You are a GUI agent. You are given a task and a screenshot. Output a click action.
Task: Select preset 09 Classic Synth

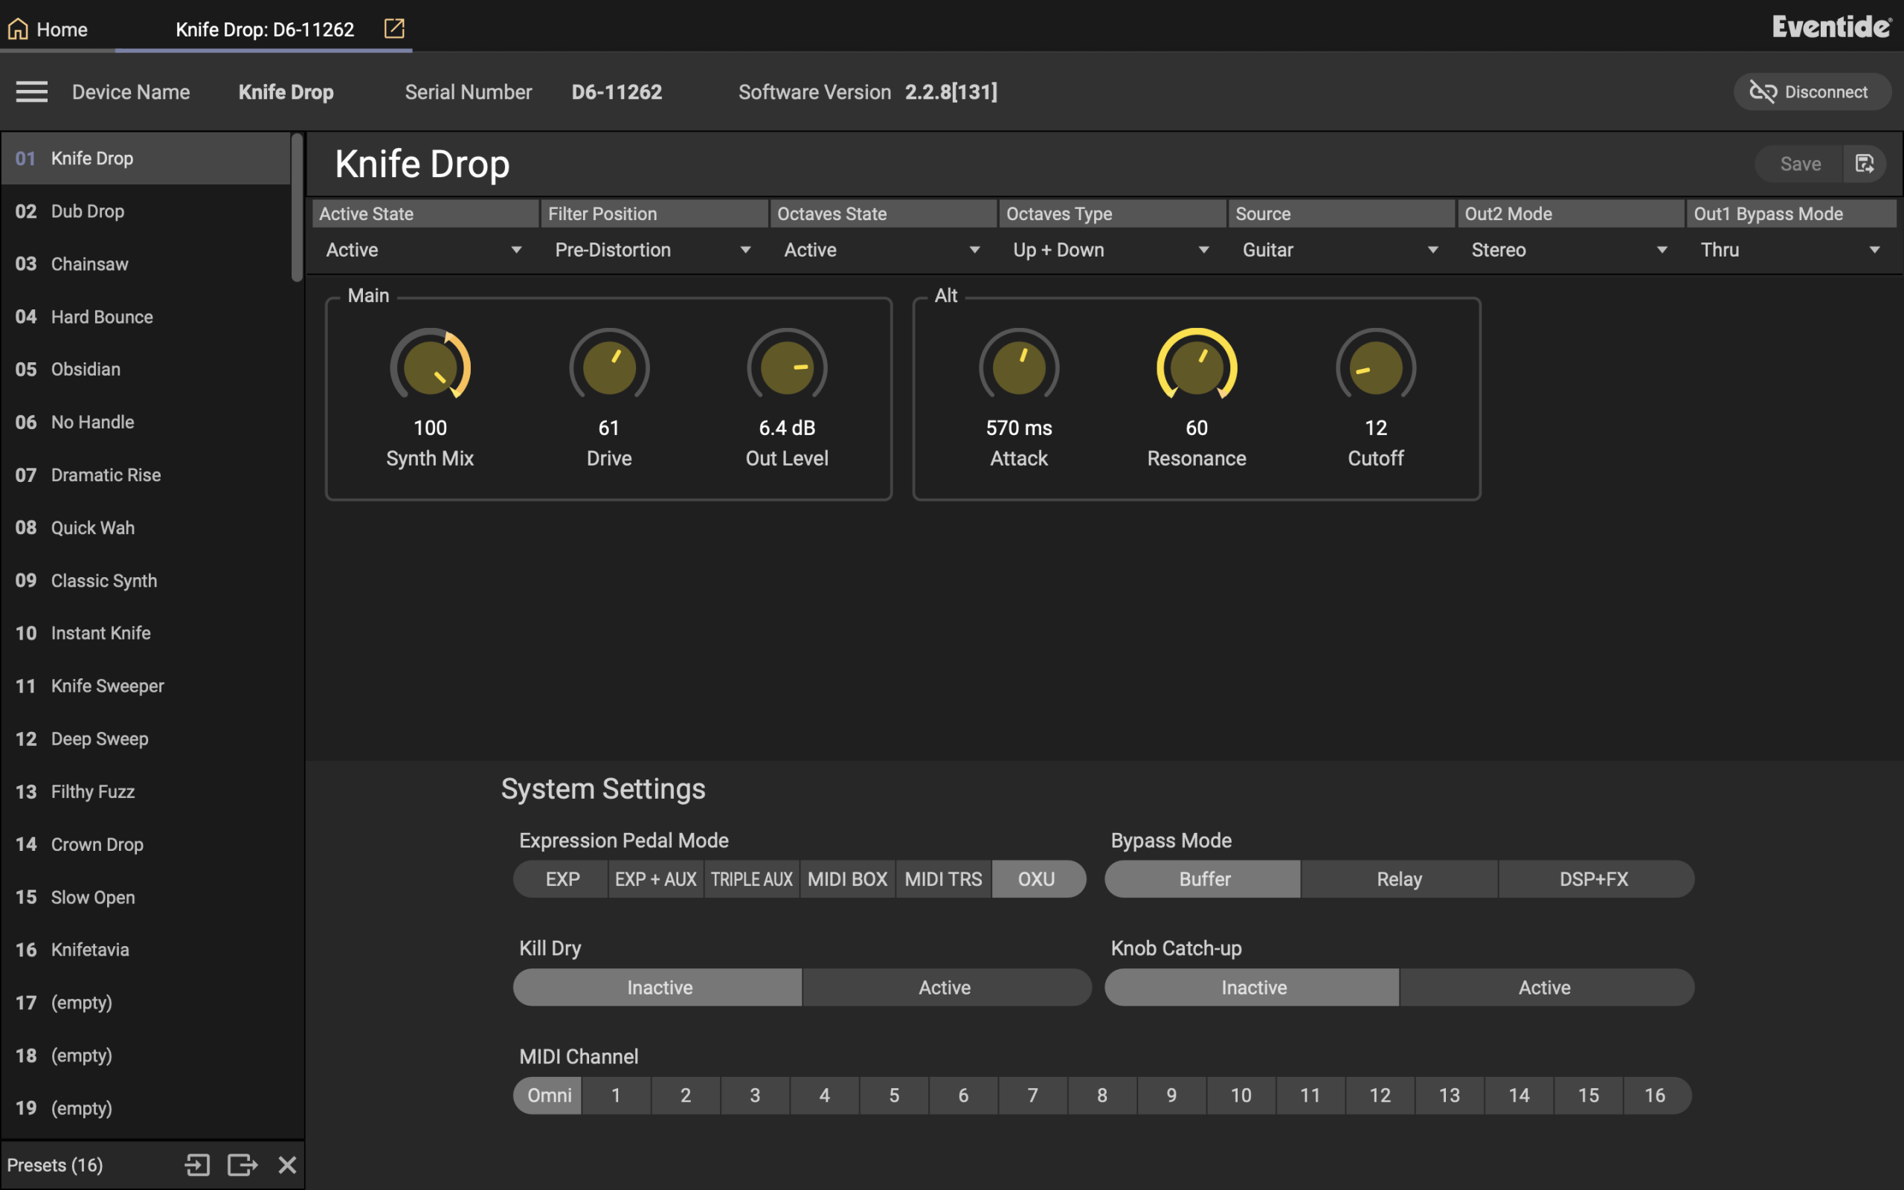pyautogui.click(x=146, y=580)
